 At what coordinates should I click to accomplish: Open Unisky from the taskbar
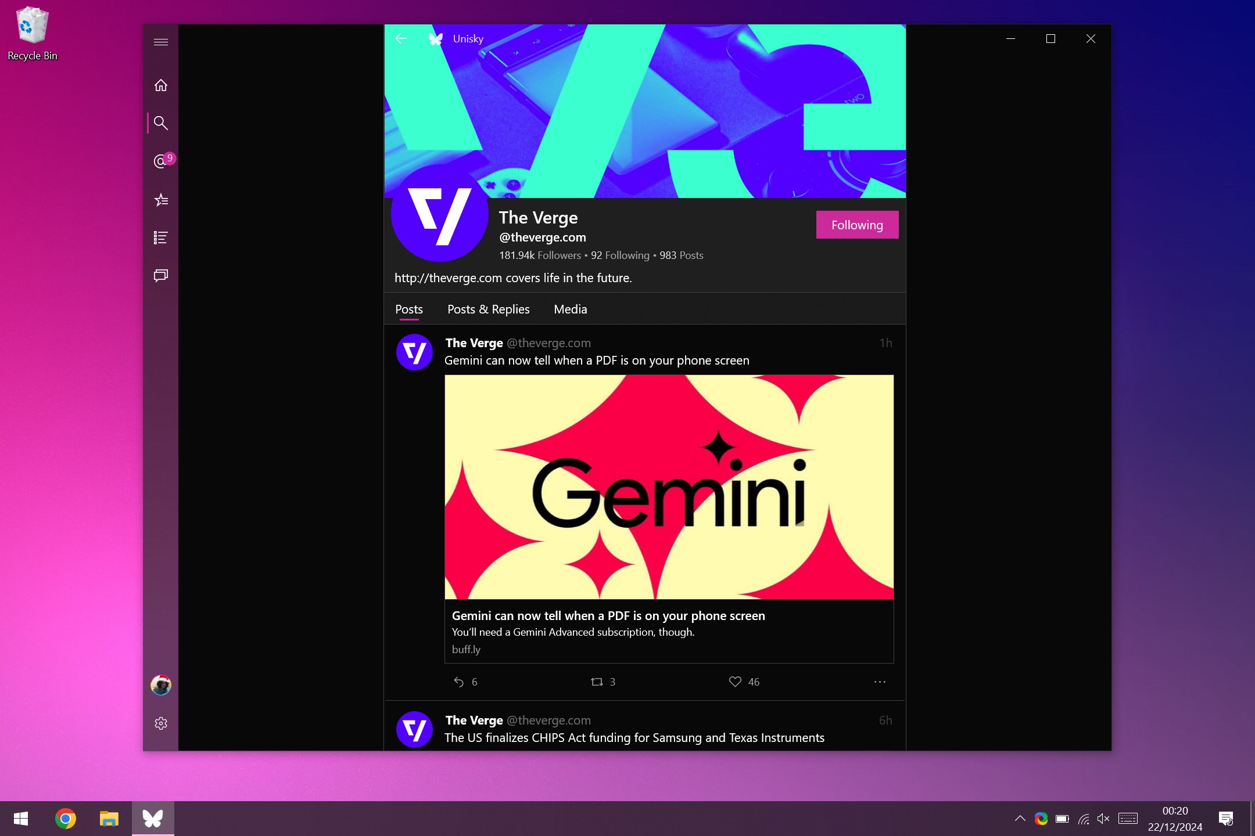[152, 819]
